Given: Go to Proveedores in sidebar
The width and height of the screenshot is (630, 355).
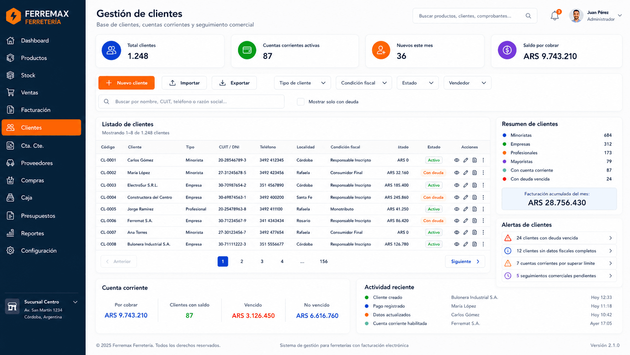Looking at the screenshot, I should tap(41, 163).
